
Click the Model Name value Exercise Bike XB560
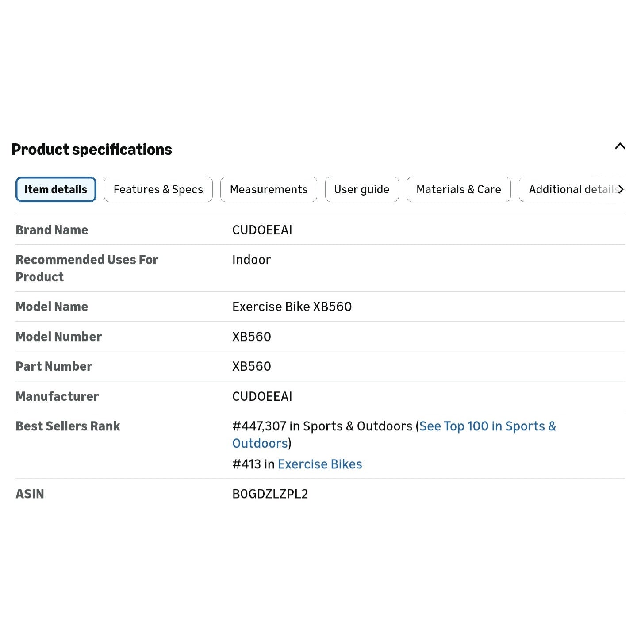(292, 307)
